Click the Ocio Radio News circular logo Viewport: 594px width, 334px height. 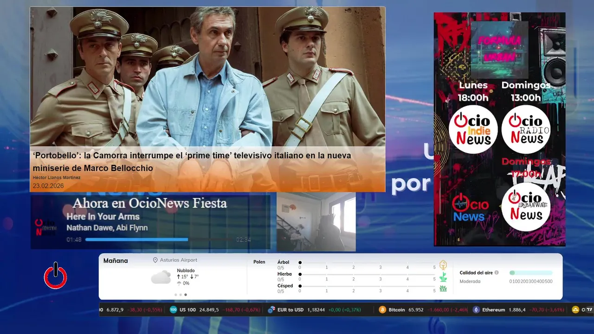click(526, 129)
